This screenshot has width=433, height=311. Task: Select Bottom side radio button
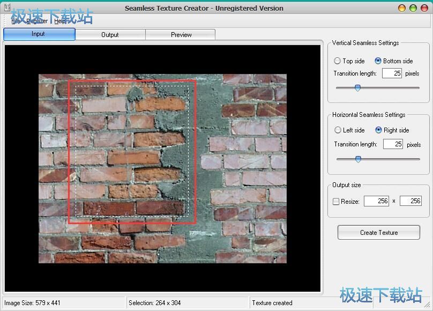(378, 61)
